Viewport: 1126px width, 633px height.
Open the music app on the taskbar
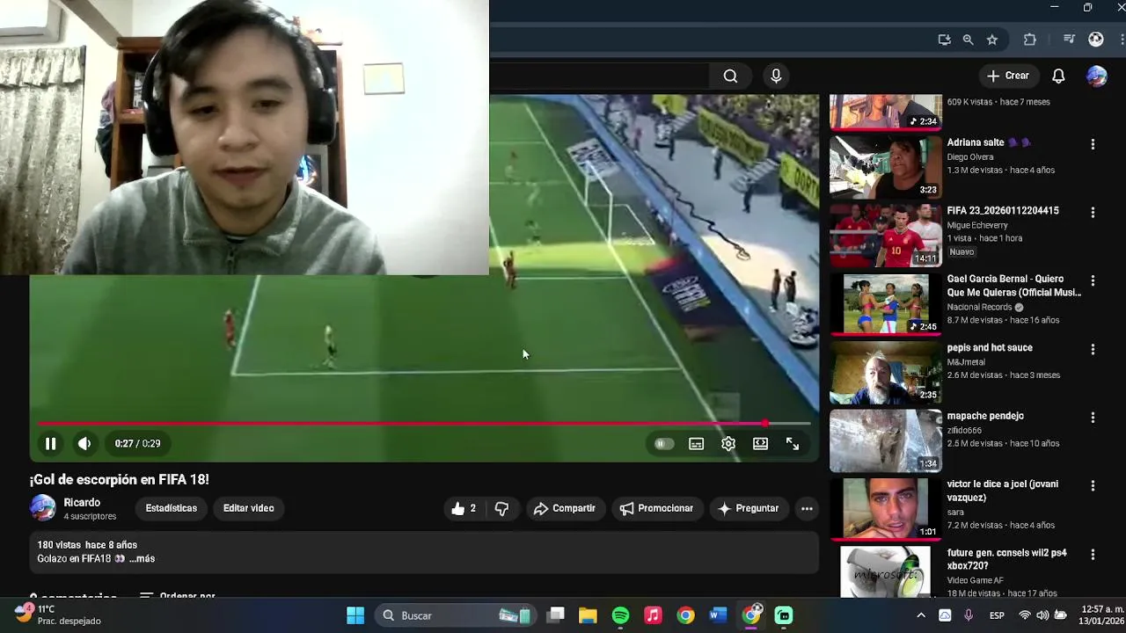coord(653,615)
